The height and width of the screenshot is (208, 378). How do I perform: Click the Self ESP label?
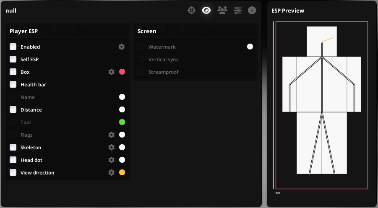pos(29,59)
